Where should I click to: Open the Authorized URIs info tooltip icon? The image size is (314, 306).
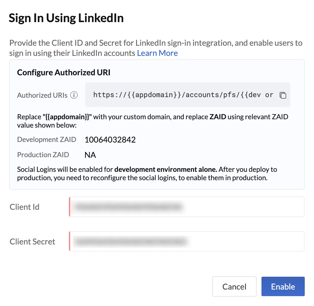(74, 95)
